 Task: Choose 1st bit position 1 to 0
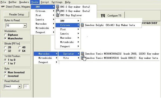[x=5, y=60]
